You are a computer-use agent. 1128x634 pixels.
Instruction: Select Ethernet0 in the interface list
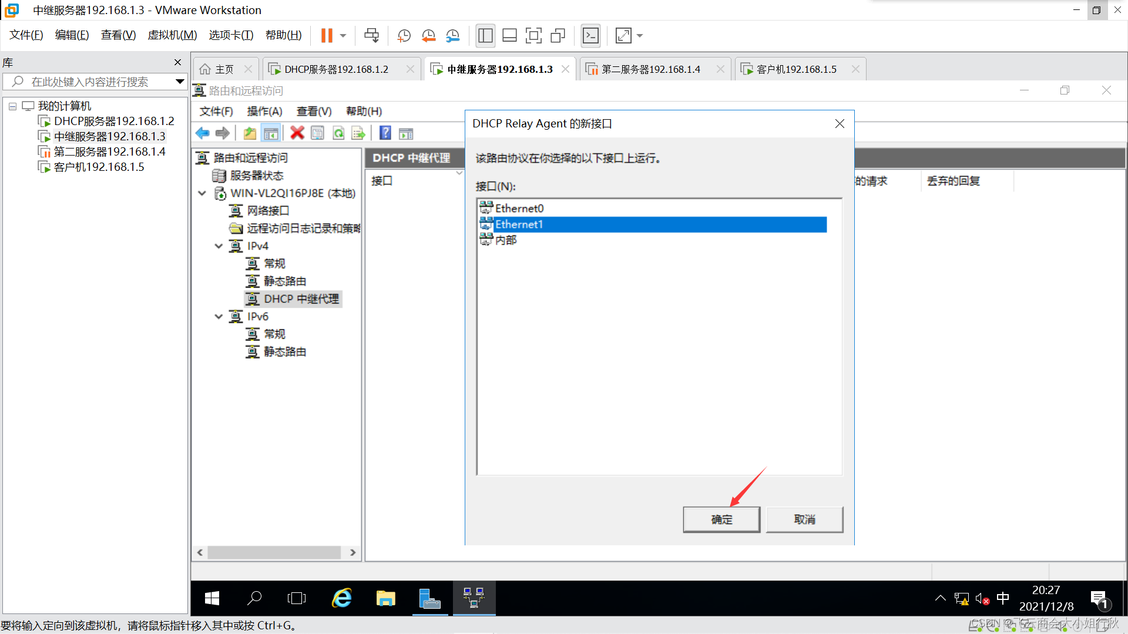[x=519, y=208]
